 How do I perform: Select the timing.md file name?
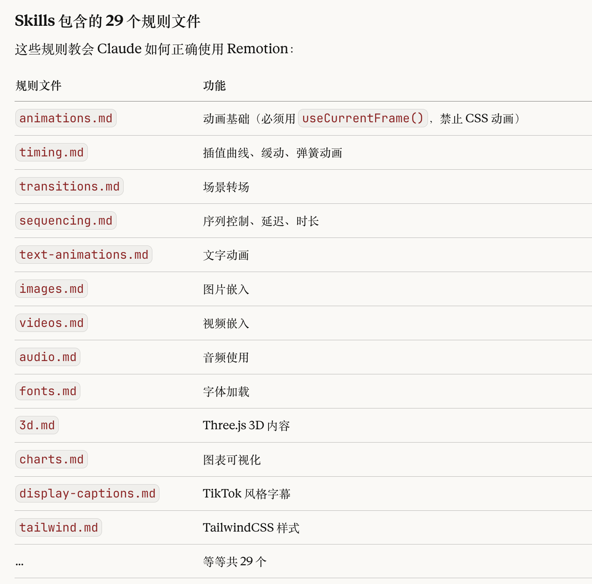tap(51, 153)
